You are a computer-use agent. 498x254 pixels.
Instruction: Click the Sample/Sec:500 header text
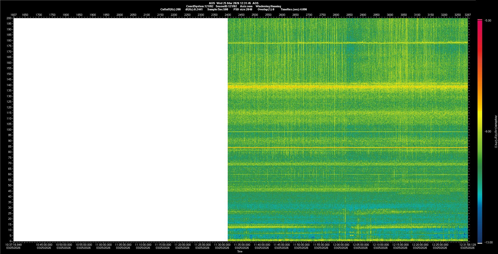pyautogui.click(x=218, y=9)
